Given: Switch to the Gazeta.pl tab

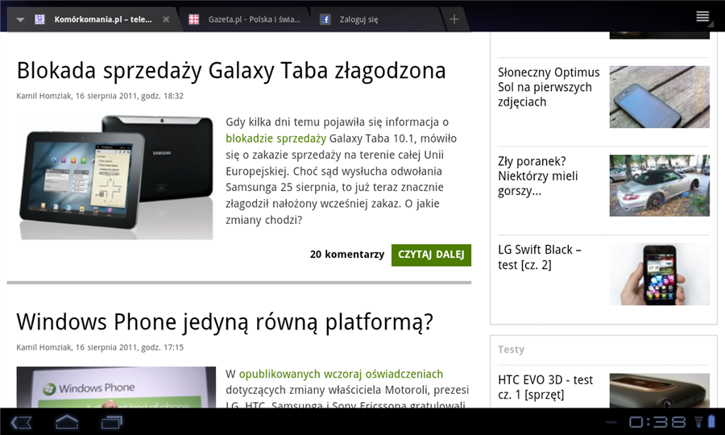Looking at the screenshot, I should [x=245, y=19].
